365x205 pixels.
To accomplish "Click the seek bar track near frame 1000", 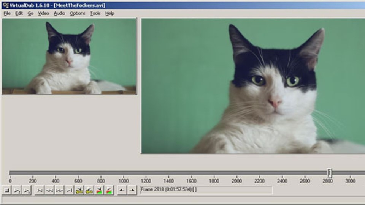I will point(123,173).
